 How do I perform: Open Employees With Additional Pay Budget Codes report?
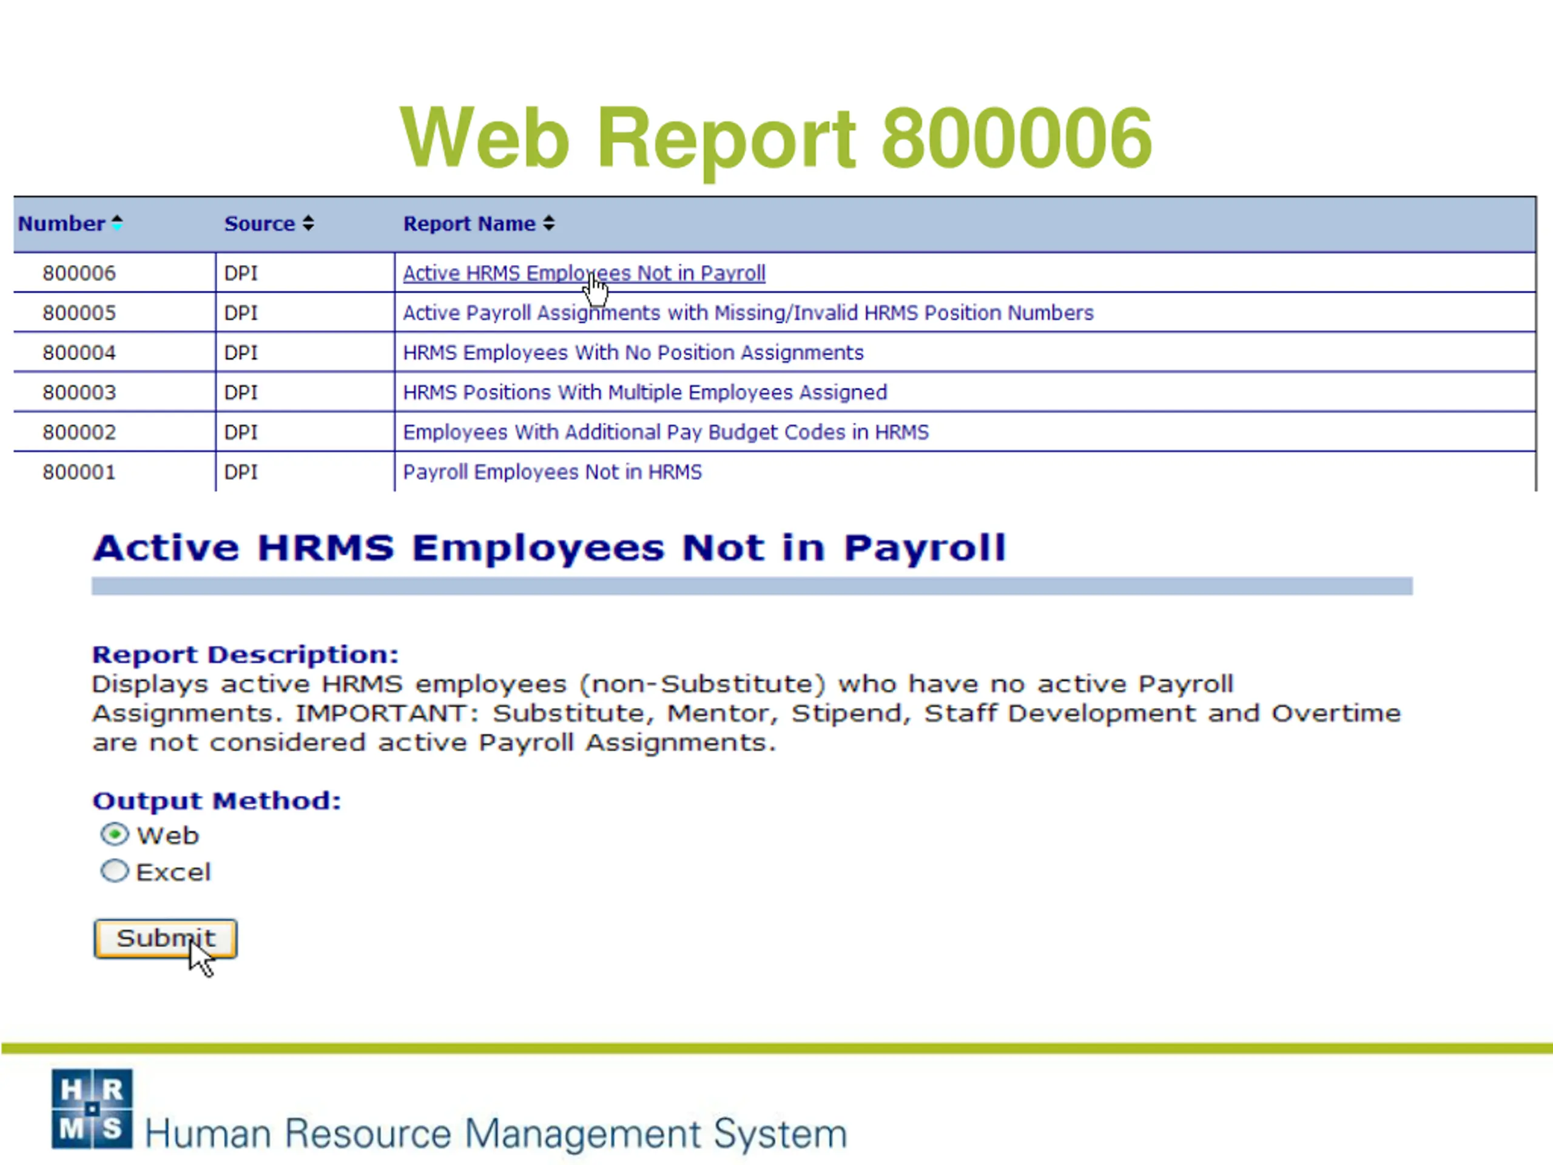(x=665, y=433)
